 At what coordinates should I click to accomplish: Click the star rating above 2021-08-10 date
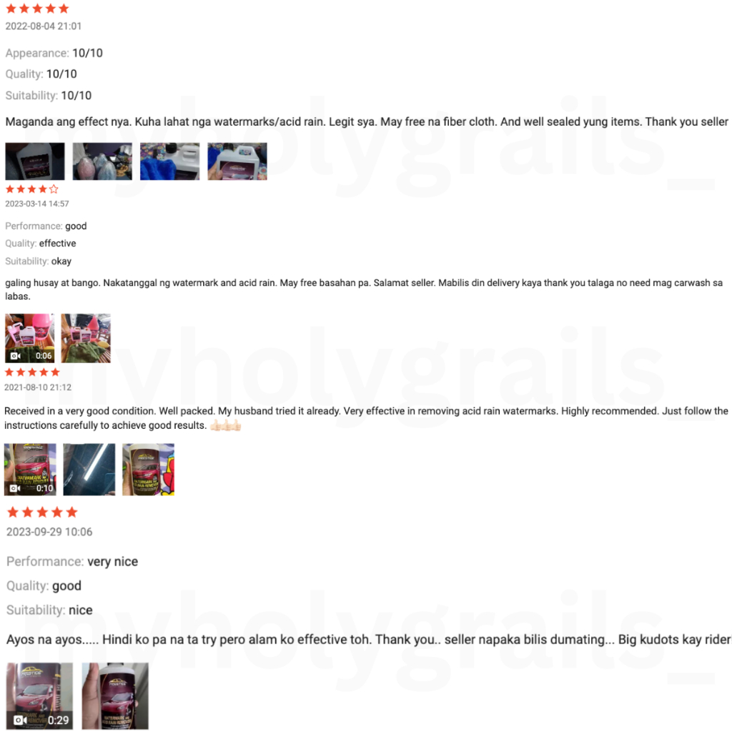pos(32,372)
